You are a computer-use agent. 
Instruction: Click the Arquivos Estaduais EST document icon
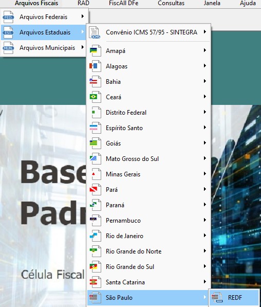pos(8,32)
